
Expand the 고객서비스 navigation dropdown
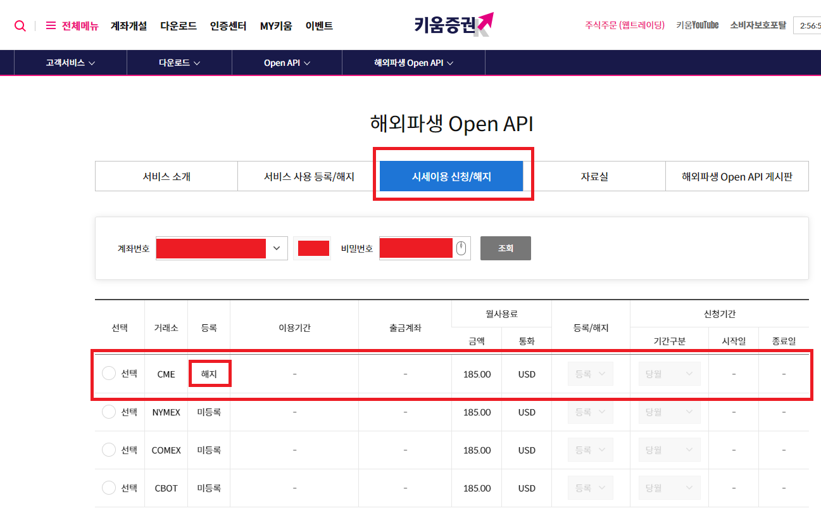point(70,63)
